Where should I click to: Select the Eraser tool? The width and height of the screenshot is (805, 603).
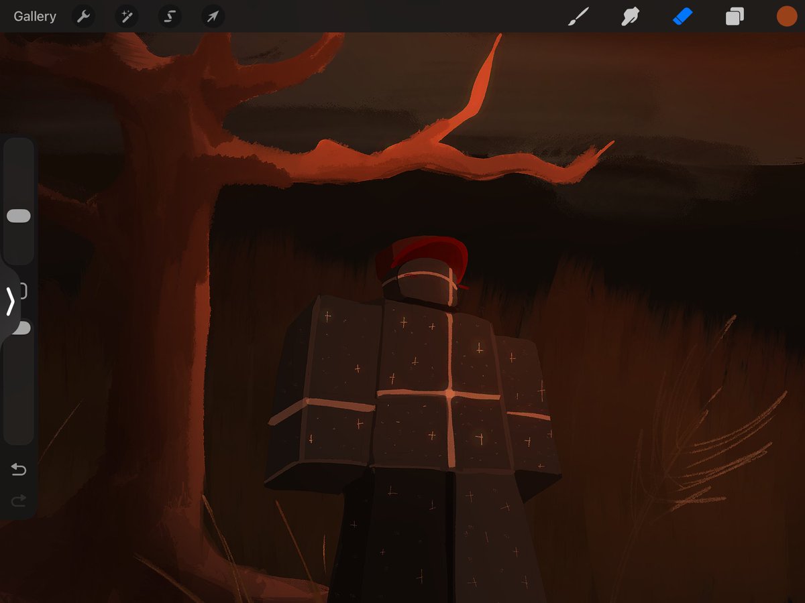[x=682, y=16]
